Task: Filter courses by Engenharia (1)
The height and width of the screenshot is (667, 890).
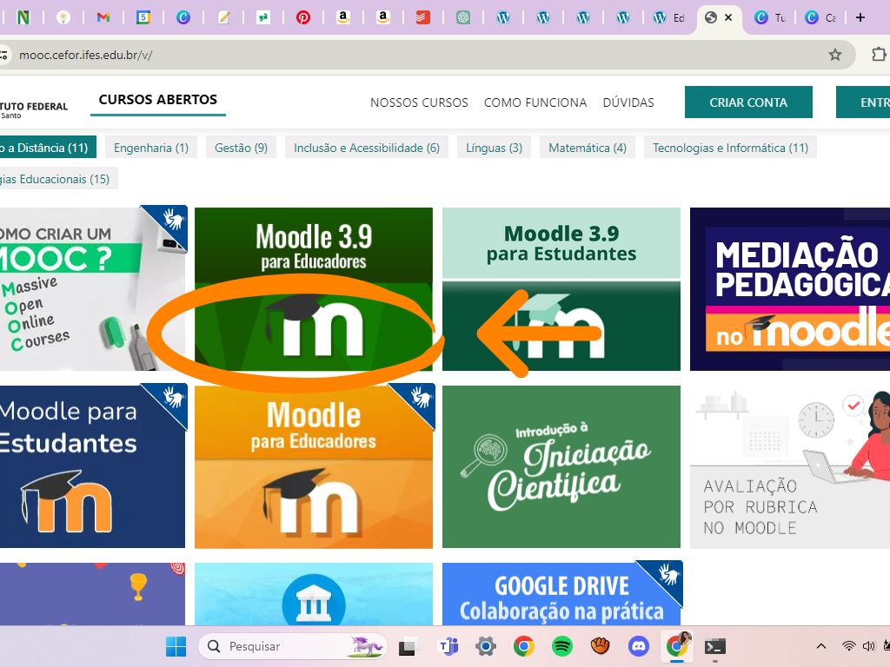Action: coord(151,148)
